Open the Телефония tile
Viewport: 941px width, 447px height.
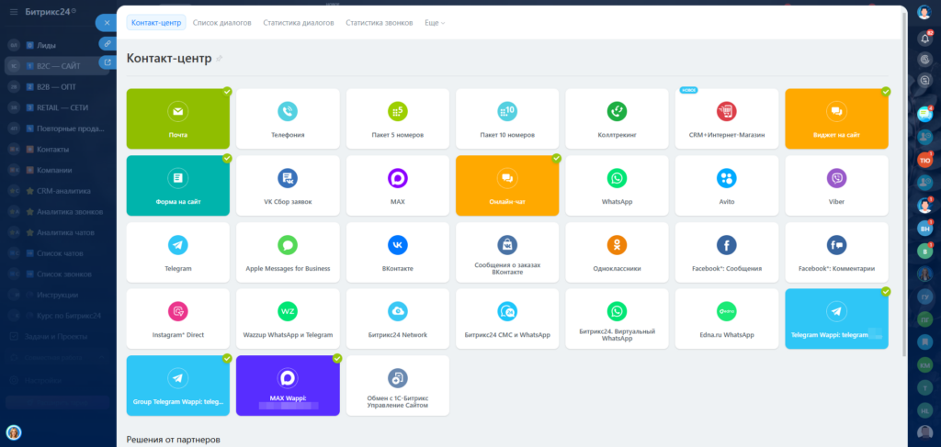pyautogui.click(x=288, y=118)
